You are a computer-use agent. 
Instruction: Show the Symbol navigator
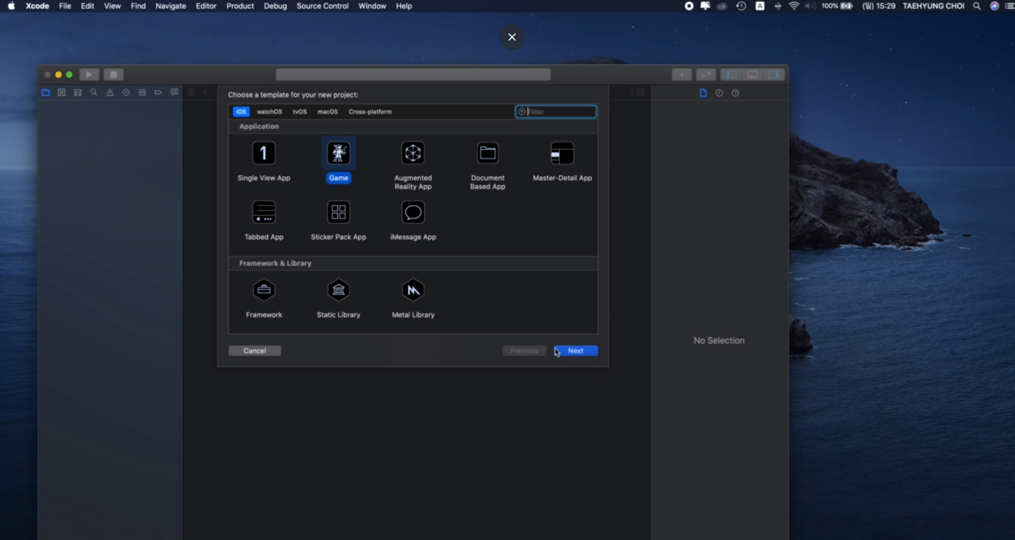[78, 92]
